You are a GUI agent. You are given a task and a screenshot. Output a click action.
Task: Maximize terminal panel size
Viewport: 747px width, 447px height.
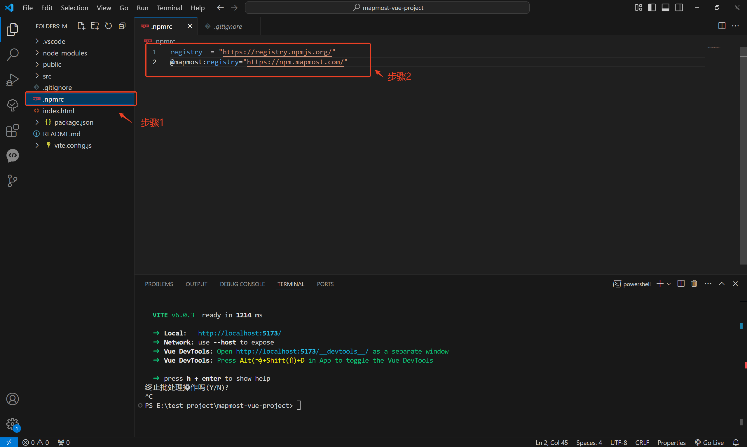(722, 283)
